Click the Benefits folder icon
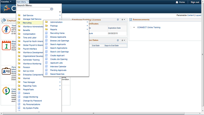204x115 pixels. 19,30
